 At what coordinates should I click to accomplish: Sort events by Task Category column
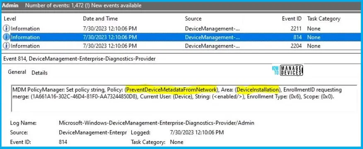tap(324, 19)
